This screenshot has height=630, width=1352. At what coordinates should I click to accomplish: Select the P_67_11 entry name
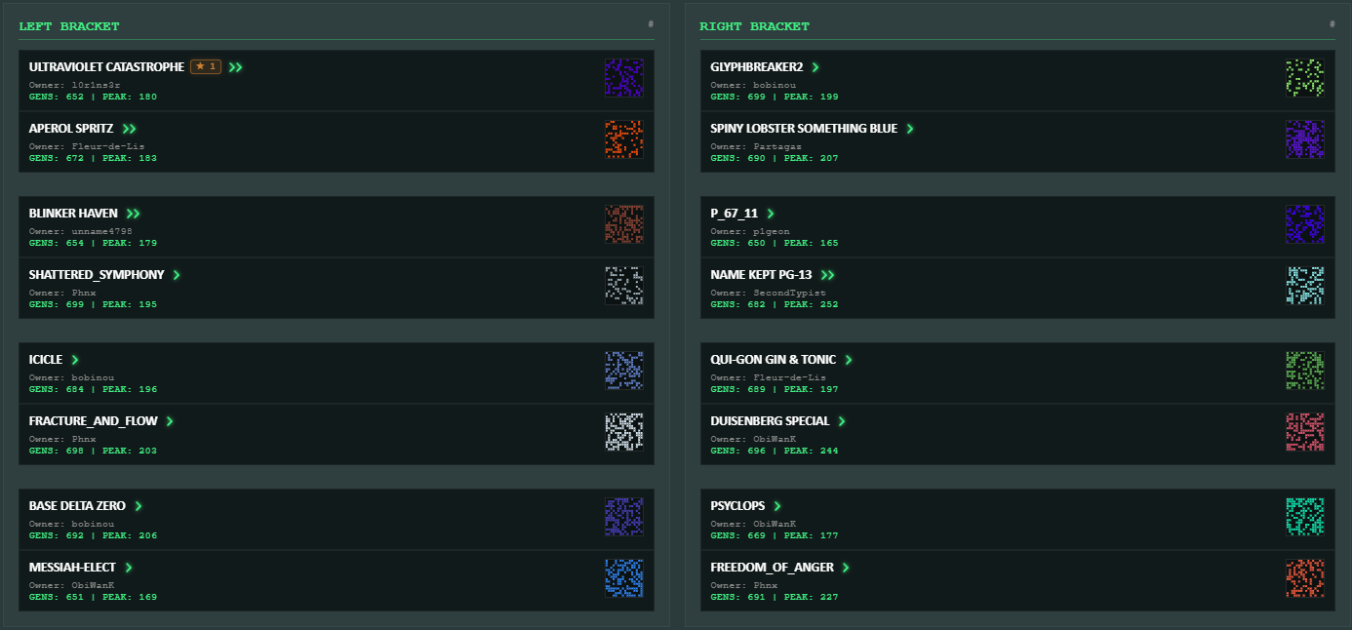pyautogui.click(x=736, y=214)
